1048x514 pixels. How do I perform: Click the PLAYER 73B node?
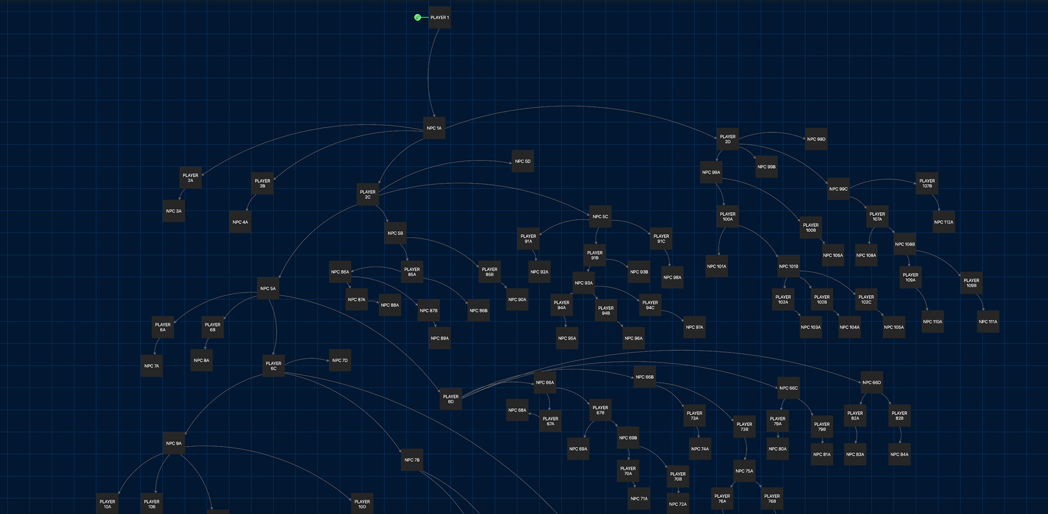745,427
